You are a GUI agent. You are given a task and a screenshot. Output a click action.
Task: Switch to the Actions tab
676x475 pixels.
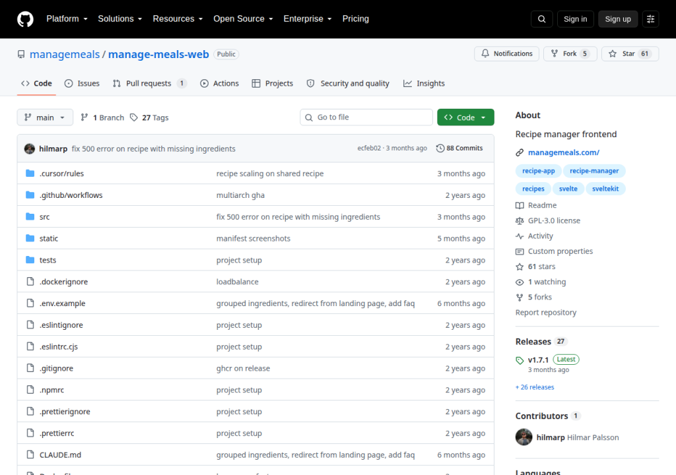[219, 84]
